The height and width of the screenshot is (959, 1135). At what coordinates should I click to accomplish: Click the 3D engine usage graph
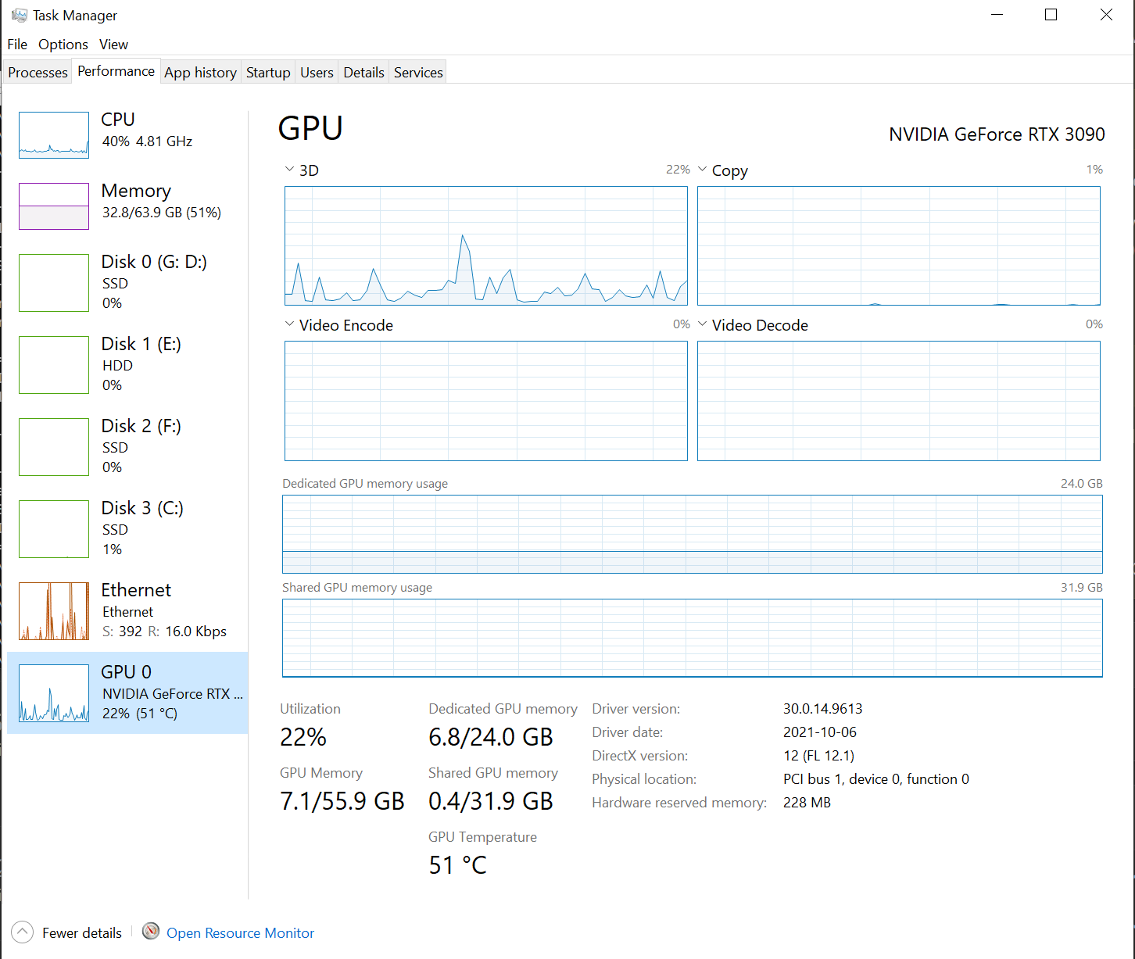(486, 245)
